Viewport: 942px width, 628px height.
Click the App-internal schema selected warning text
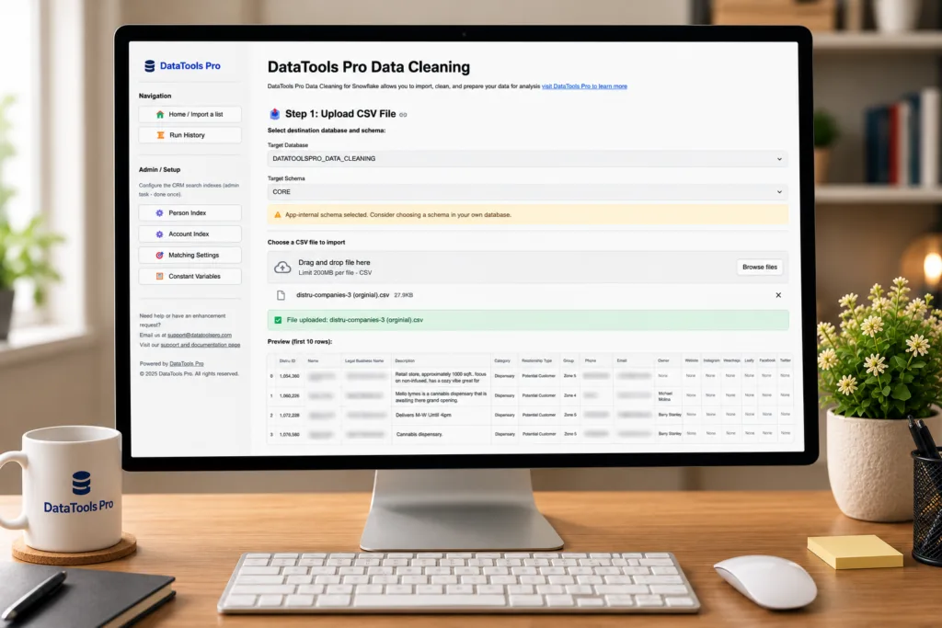pyautogui.click(x=398, y=215)
